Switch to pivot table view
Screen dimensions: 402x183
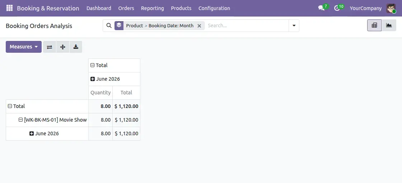374,25
